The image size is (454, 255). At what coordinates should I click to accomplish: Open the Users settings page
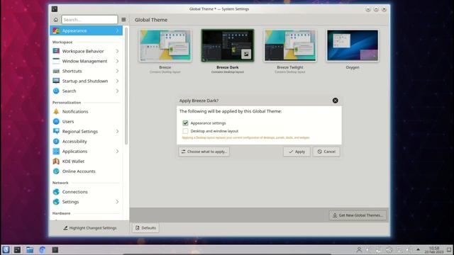point(87,121)
